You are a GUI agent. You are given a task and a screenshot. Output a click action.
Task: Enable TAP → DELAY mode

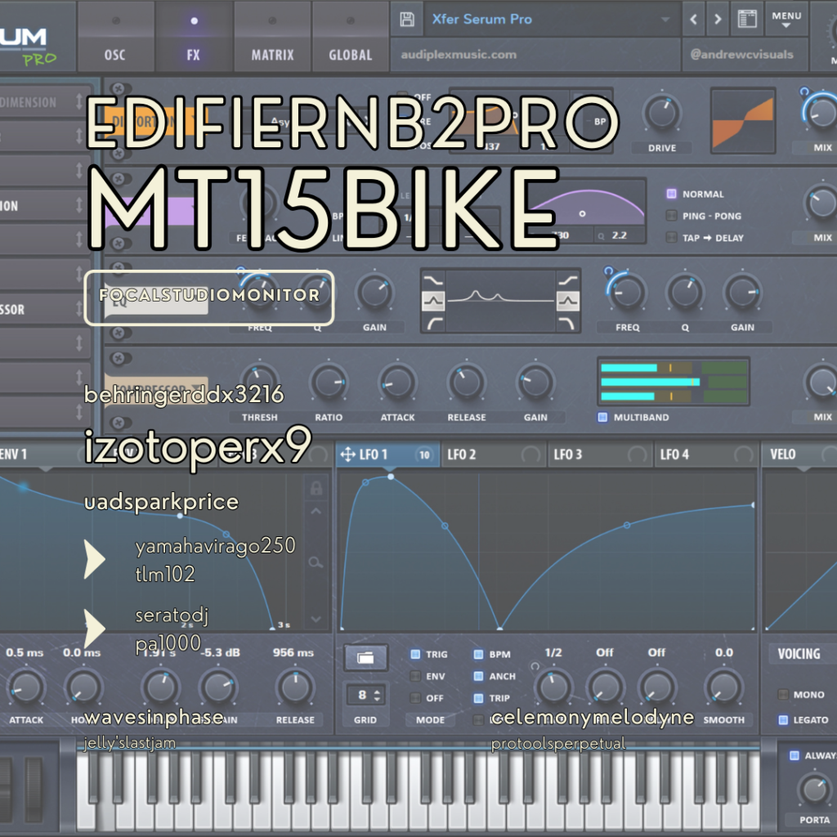[x=672, y=238]
